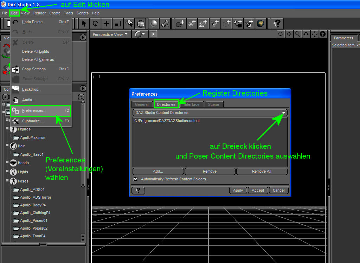Click the magnifier zoom view icon
This screenshot has height=263, width=360.
(297, 34)
